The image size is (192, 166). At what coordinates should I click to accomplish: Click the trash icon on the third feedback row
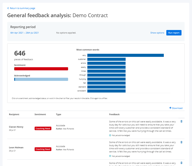pos(181,163)
